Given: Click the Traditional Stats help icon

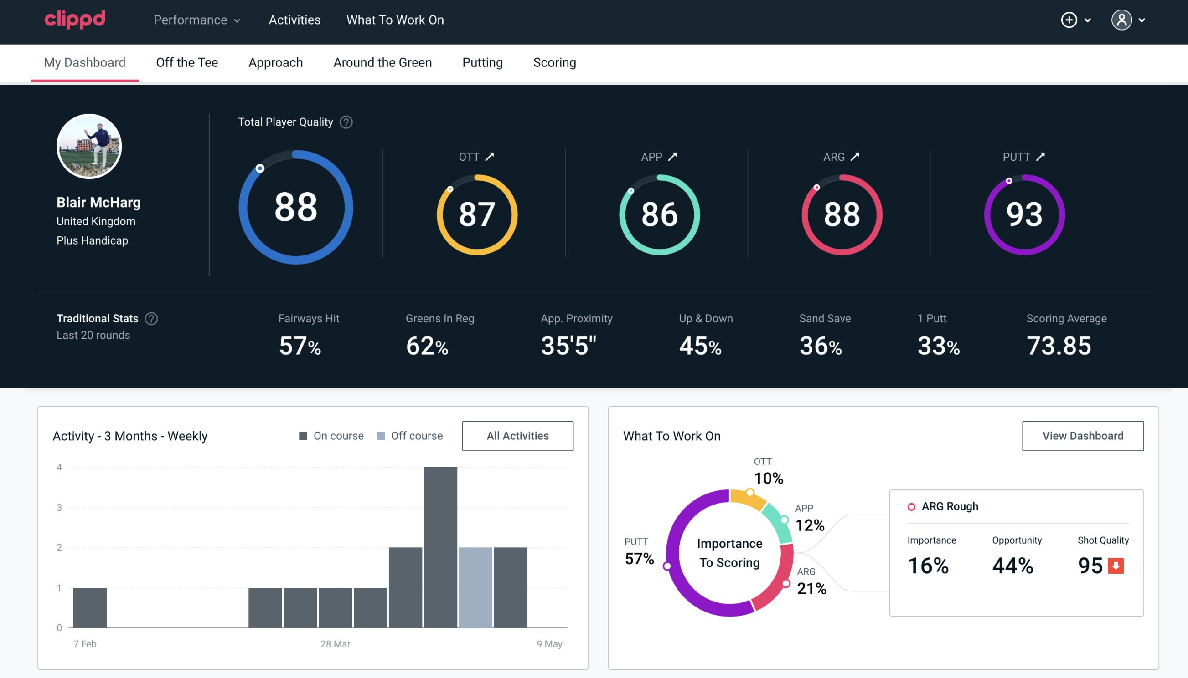Looking at the screenshot, I should 151,318.
